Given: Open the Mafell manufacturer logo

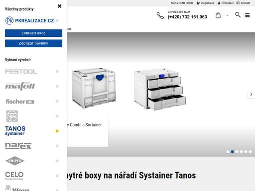Looking at the screenshot, I should [20, 86].
